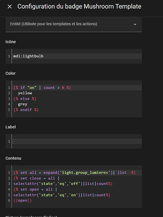Click the '{% else %}' line in the Color editor
The height and width of the screenshot is (217, 163).
pyautogui.click(x=25, y=99)
